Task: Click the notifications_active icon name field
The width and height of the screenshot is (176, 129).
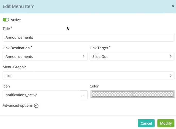Action: 41,95
